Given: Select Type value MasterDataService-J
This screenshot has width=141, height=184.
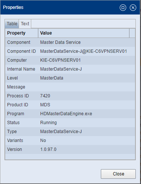Looking at the screenshot, I should point(61,132).
